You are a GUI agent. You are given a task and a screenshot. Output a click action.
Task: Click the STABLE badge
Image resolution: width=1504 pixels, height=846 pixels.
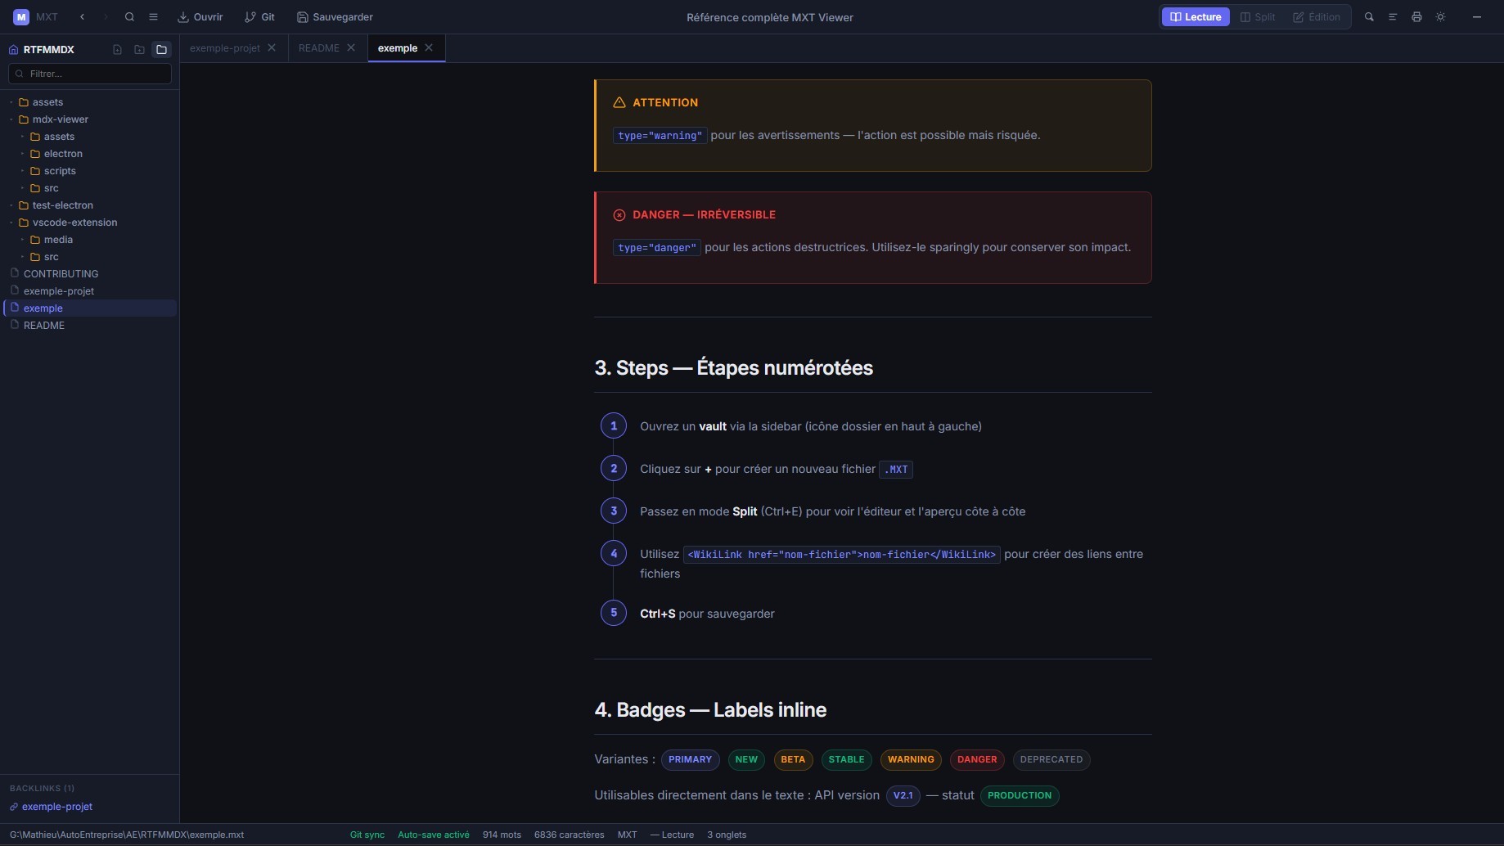[846, 760]
